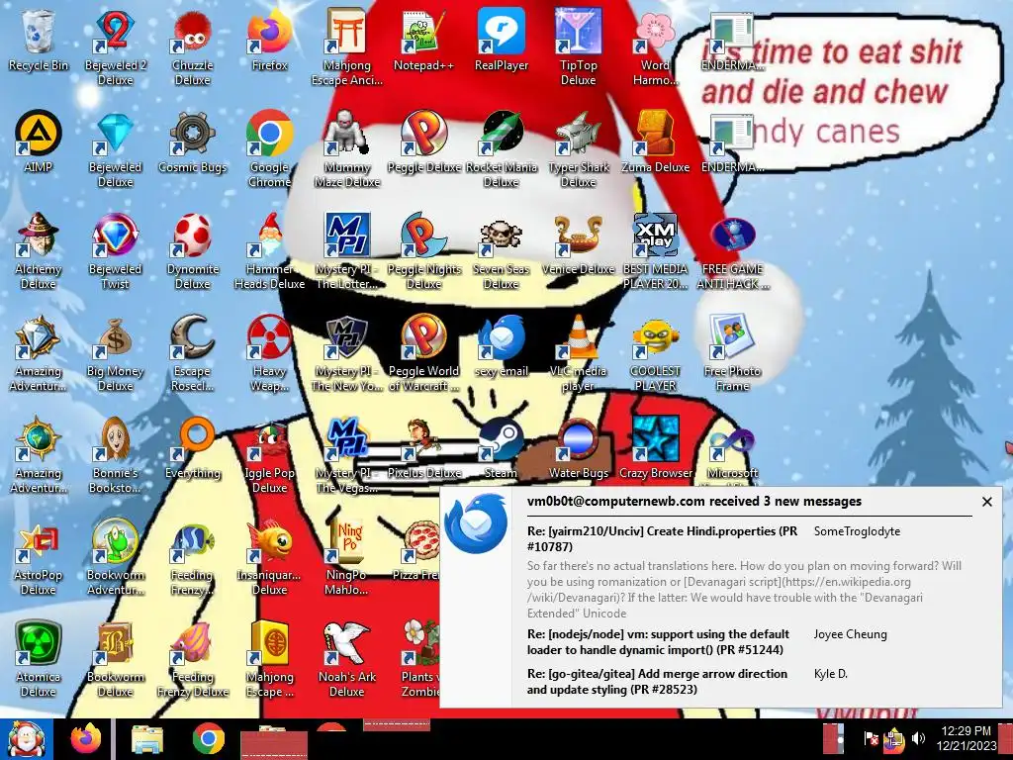
Task: Open Rocket Mania Deluxe shortcut
Action: pos(502,148)
